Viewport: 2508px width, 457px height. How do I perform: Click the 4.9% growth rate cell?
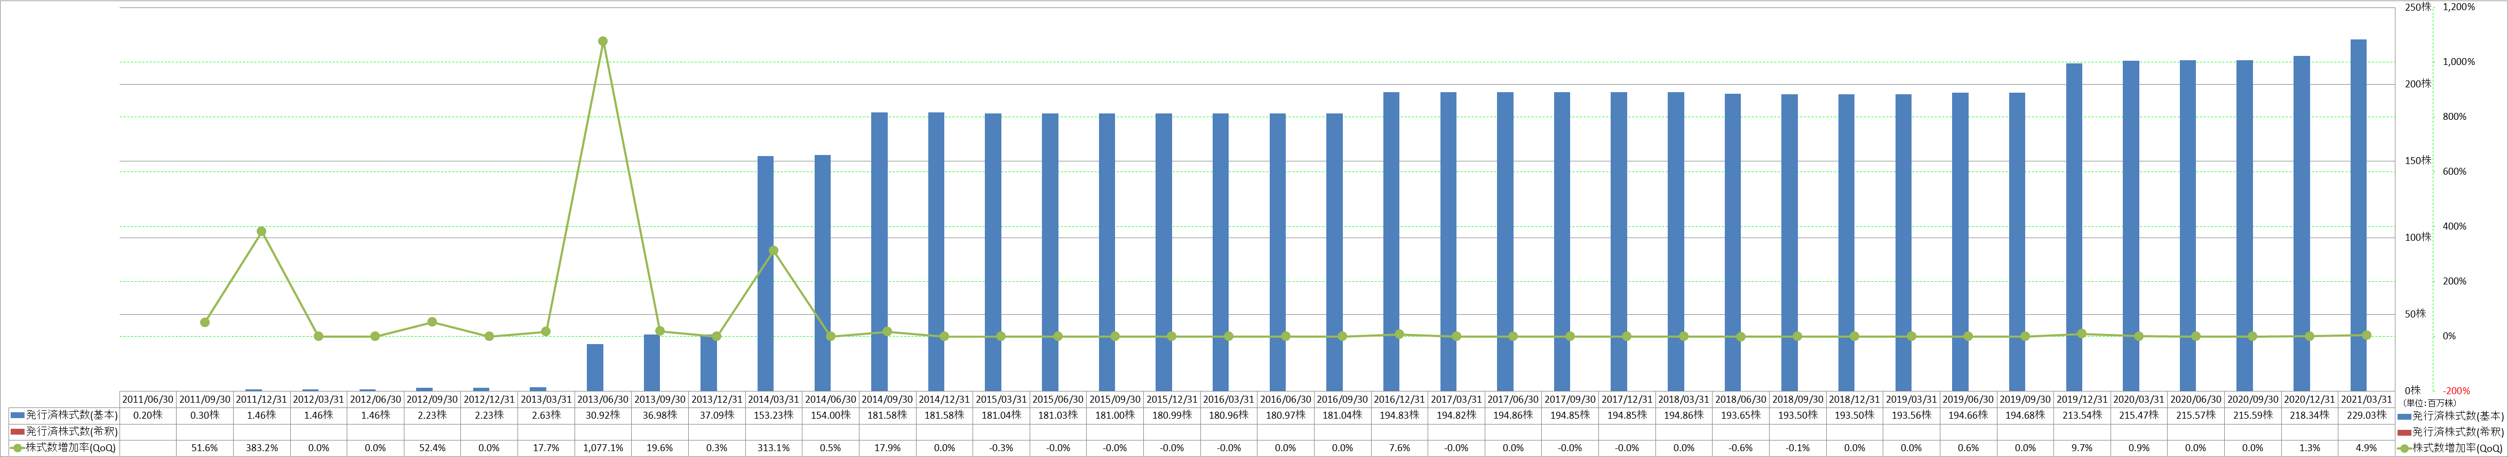pos(2366,448)
